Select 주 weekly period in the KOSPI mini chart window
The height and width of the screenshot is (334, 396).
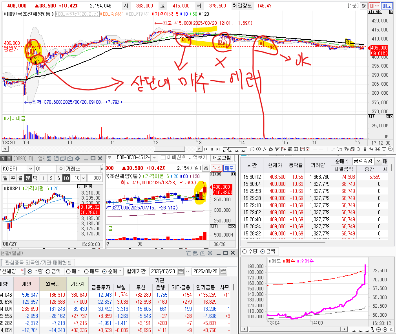click(x=13, y=178)
